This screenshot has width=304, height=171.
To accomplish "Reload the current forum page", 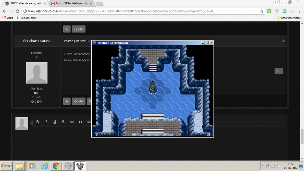I will pos(17,11).
